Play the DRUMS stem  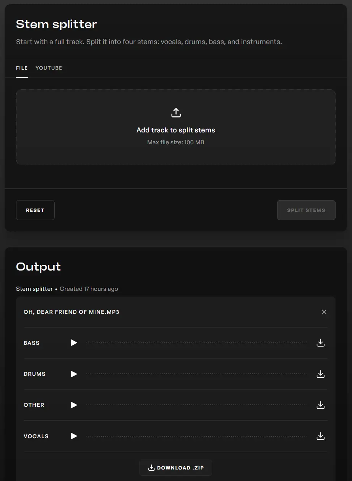coord(74,374)
